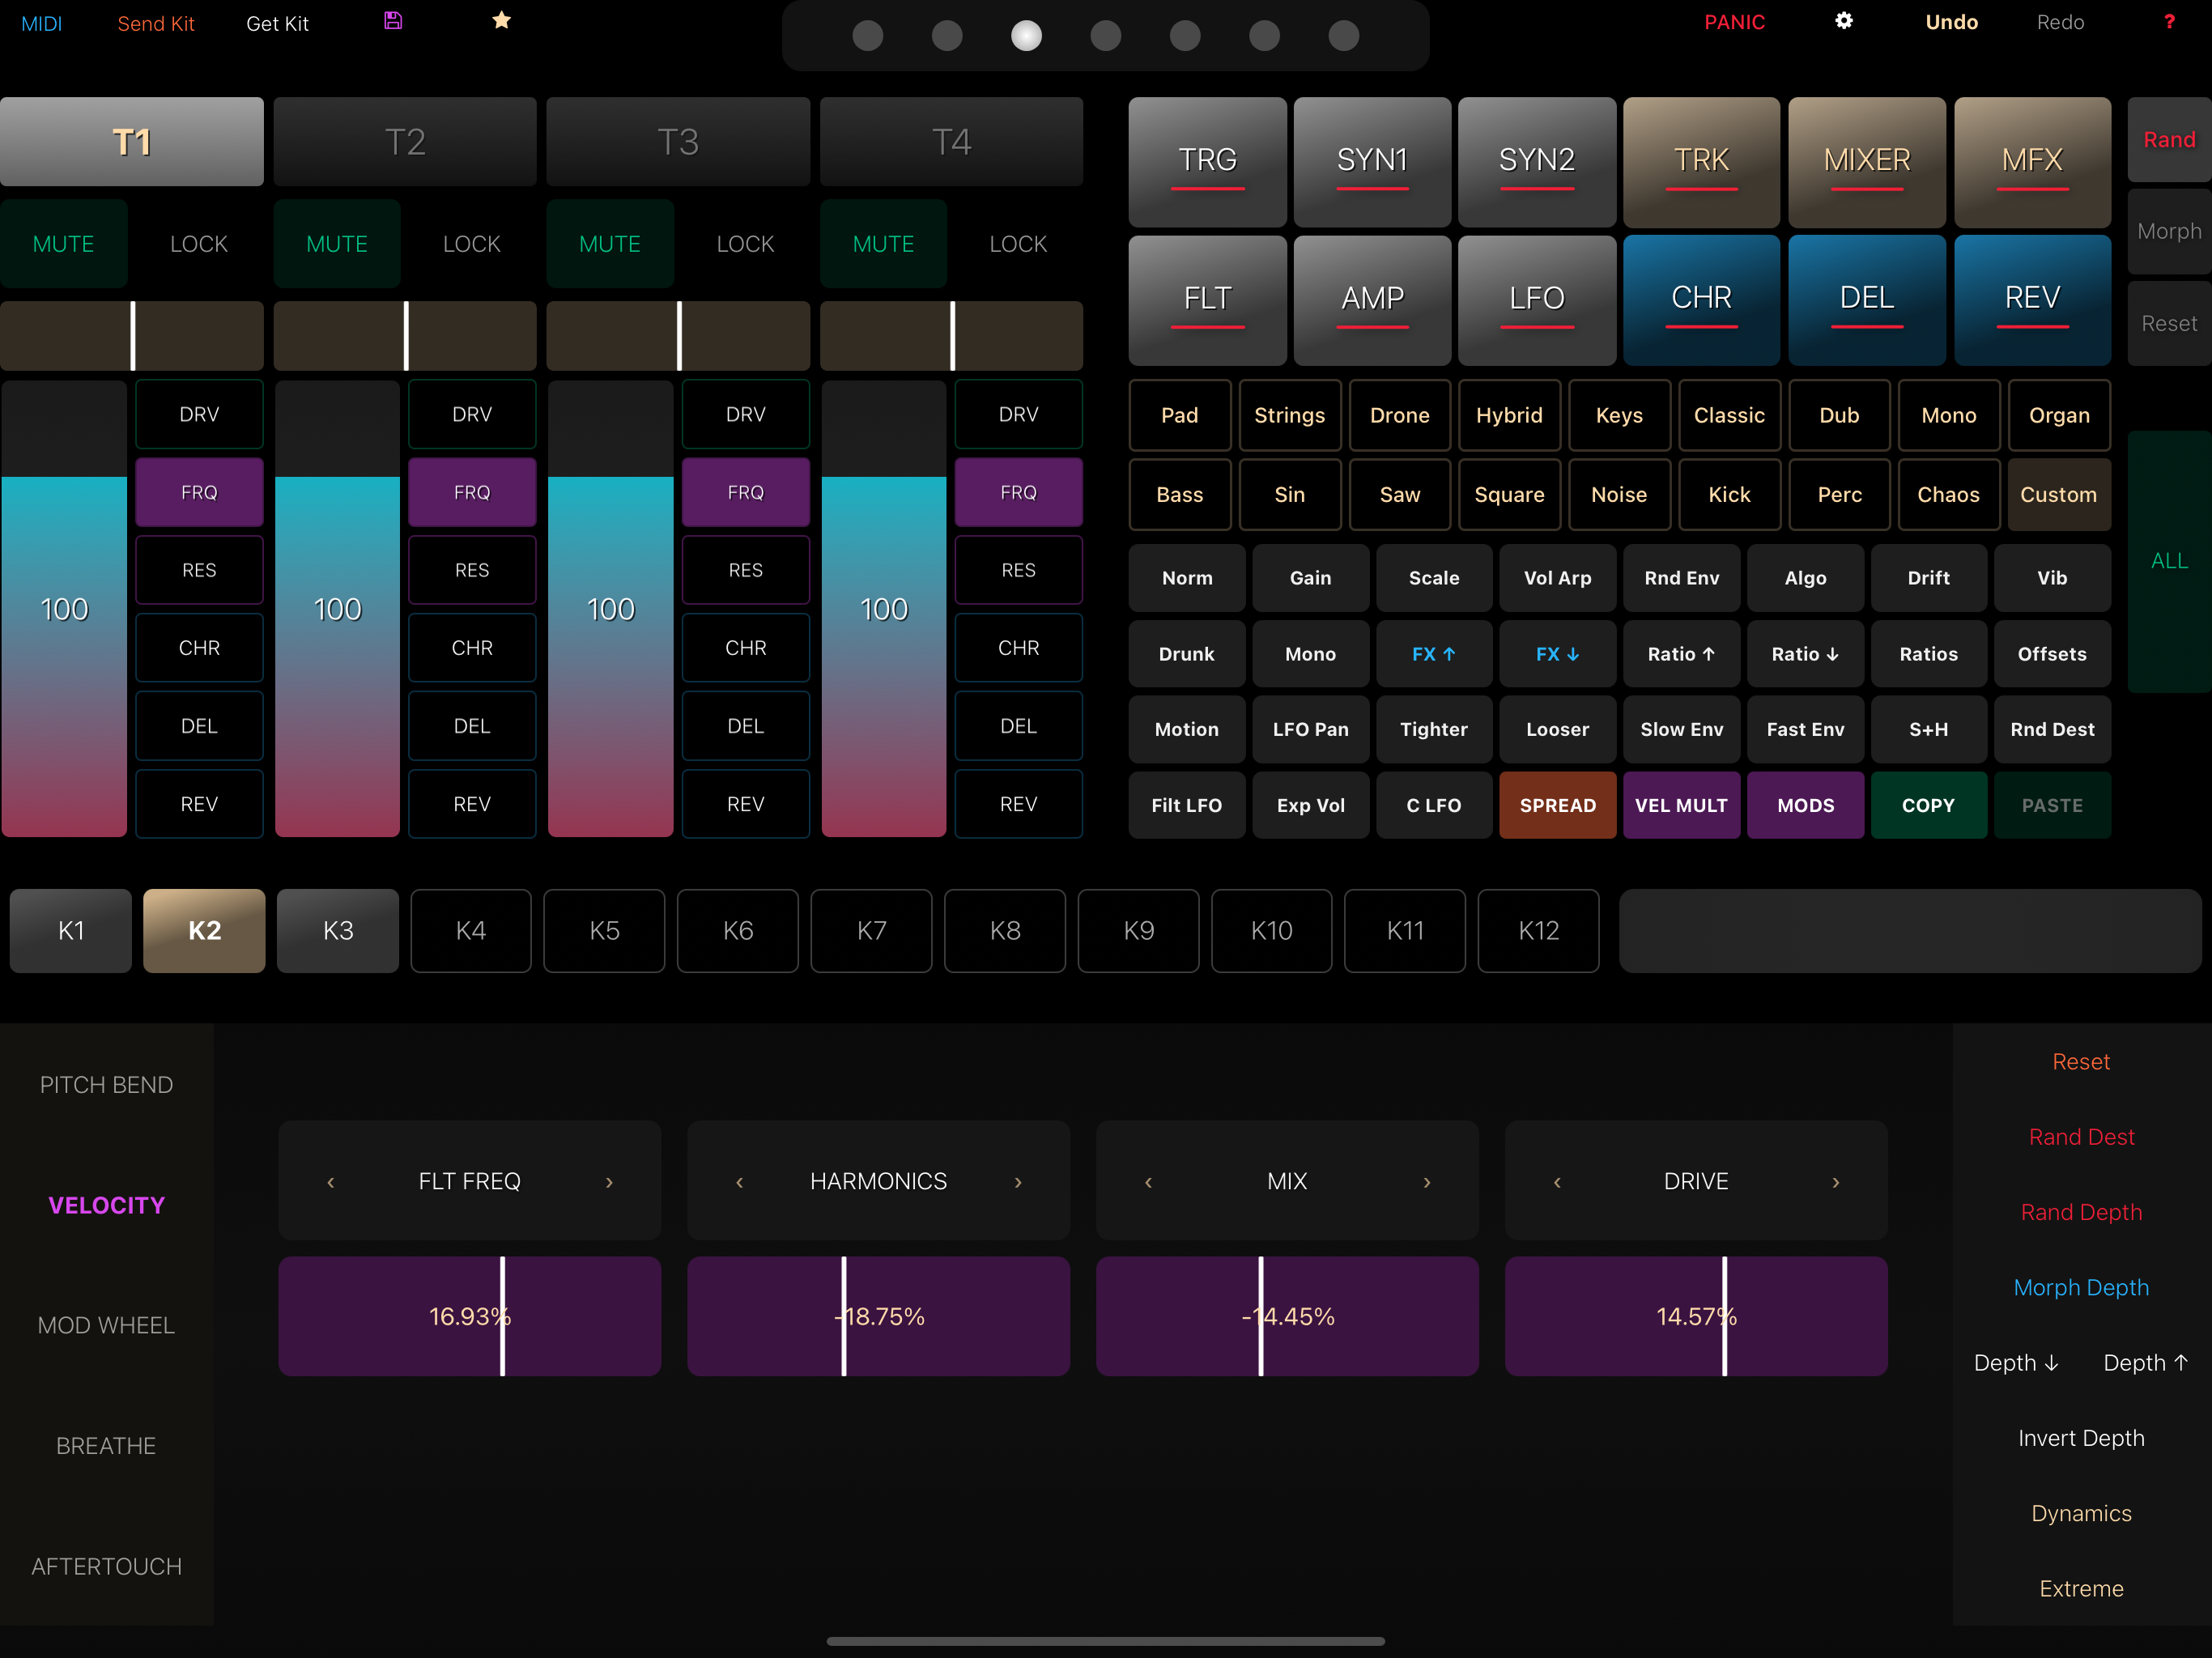Click left chevron beside HARMONICS
This screenshot has height=1658, width=2212.
point(740,1182)
